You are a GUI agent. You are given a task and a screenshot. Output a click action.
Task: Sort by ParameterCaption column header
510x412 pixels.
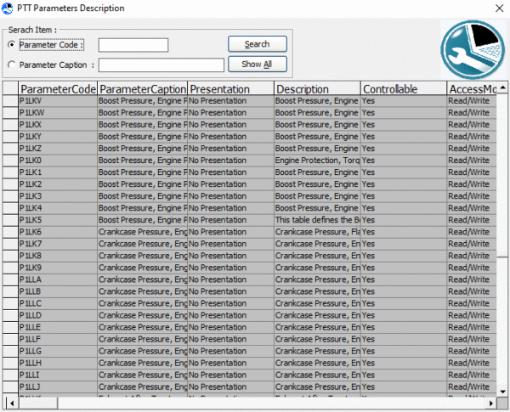click(143, 89)
